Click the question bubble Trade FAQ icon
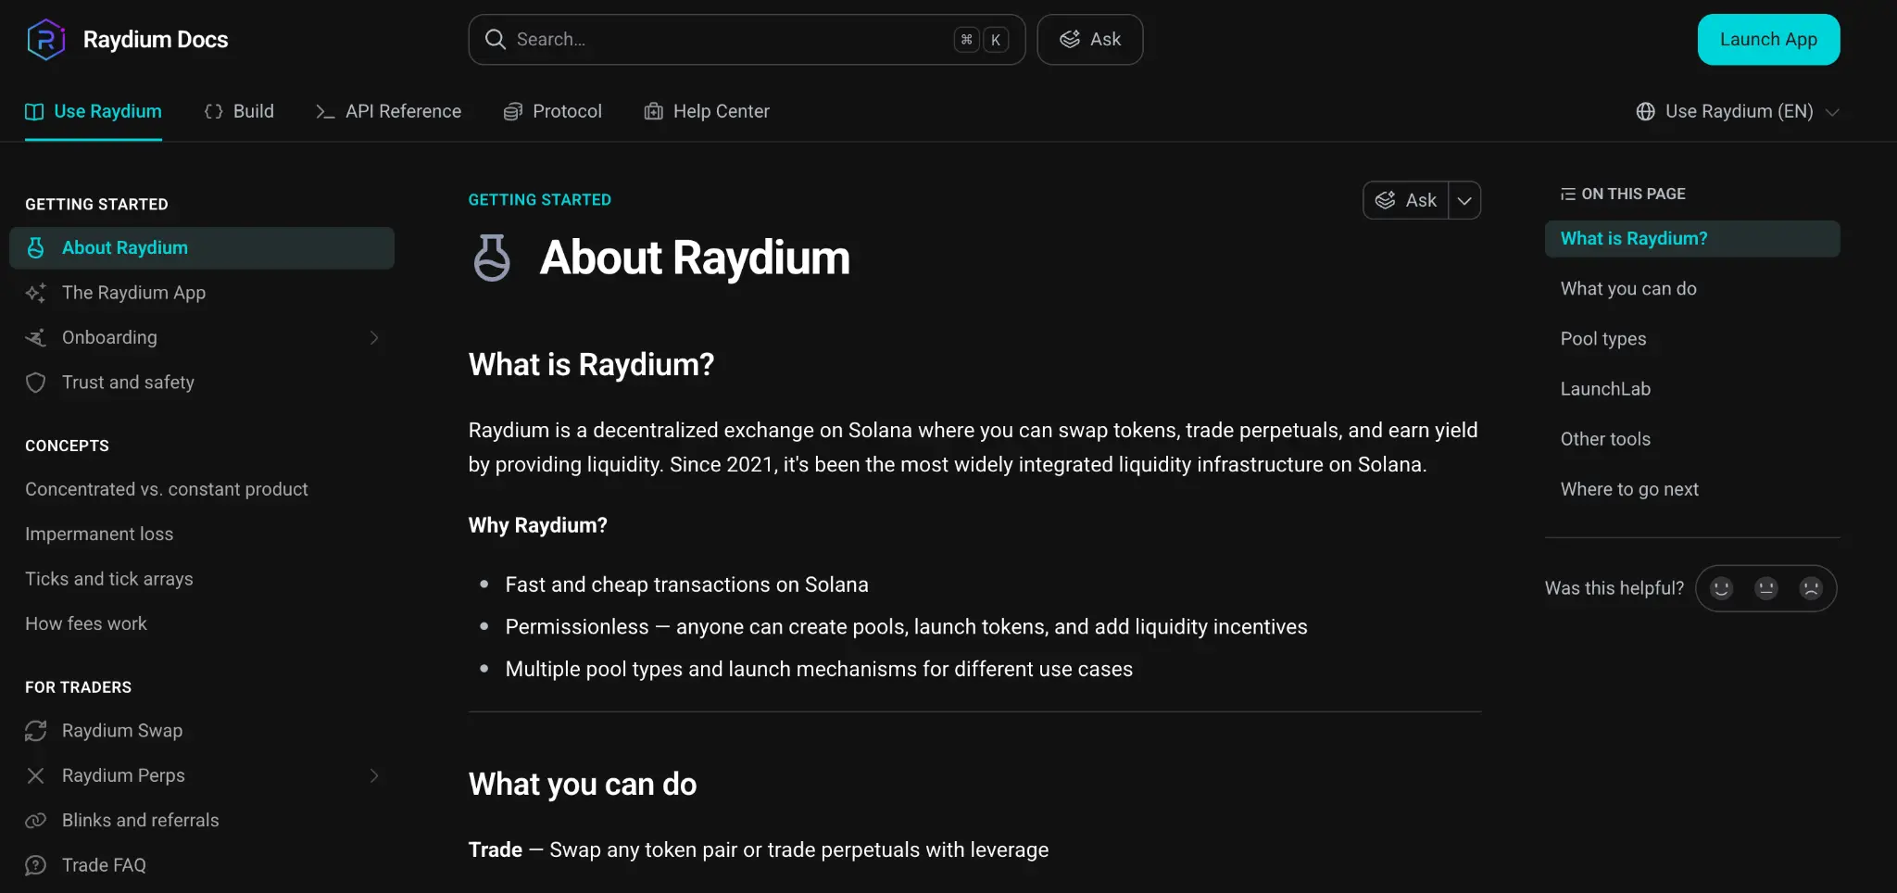This screenshot has height=893, width=1897. 35,865
